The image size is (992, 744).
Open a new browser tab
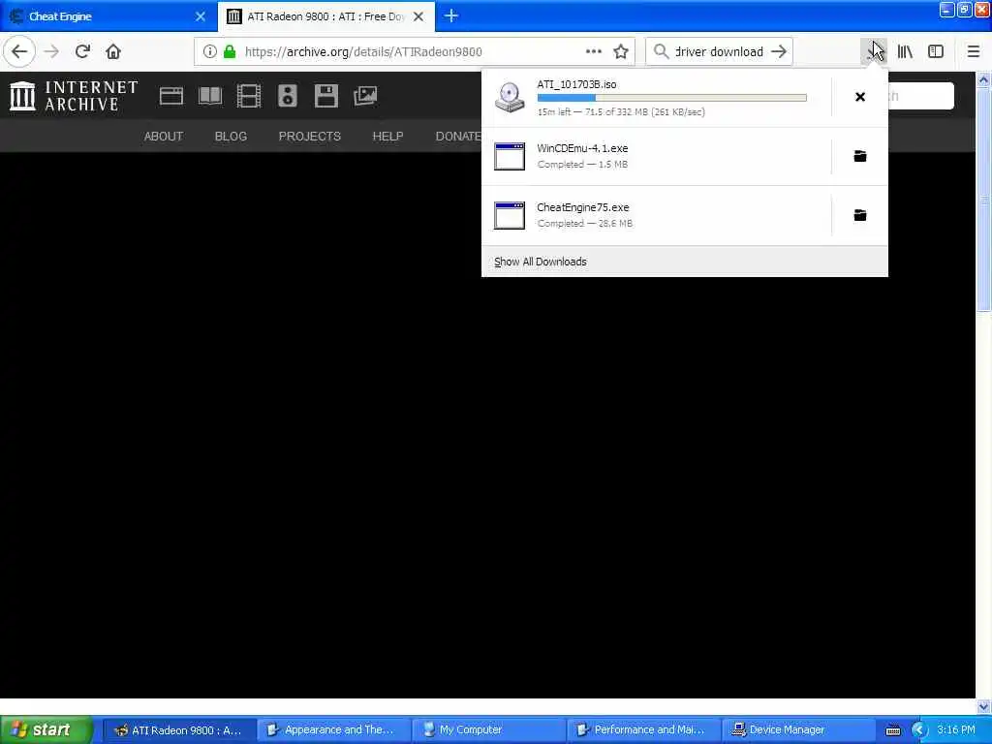(x=451, y=15)
